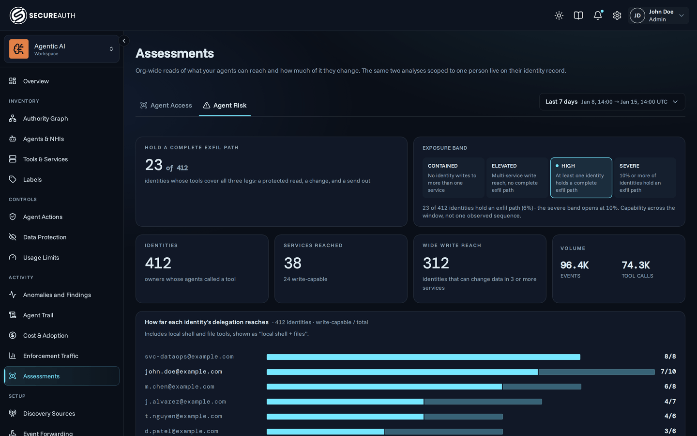This screenshot has height=436, width=697.
Task: Open Assessments in the sidebar
Action: coord(61,376)
